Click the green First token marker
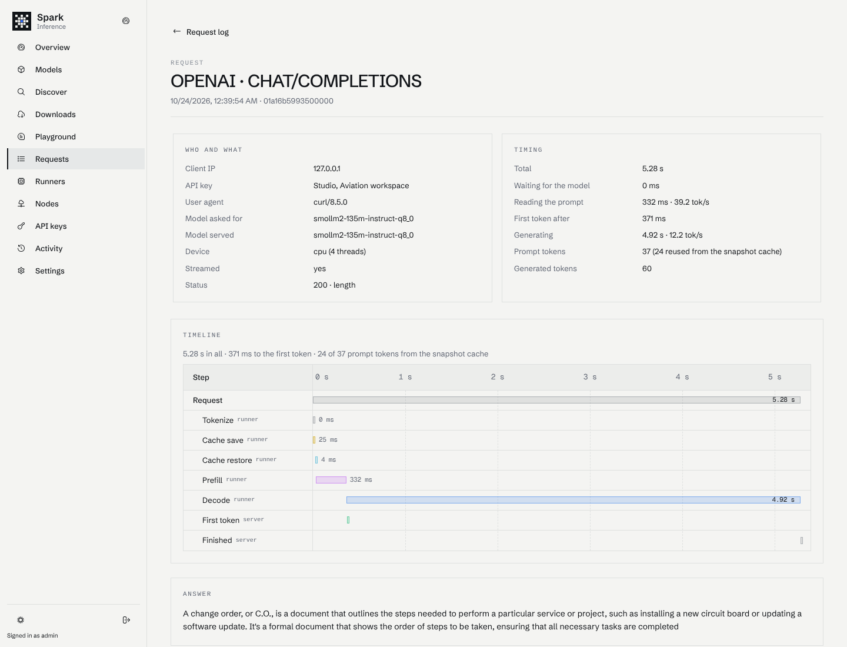This screenshot has height=647, width=847. [348, 520]
